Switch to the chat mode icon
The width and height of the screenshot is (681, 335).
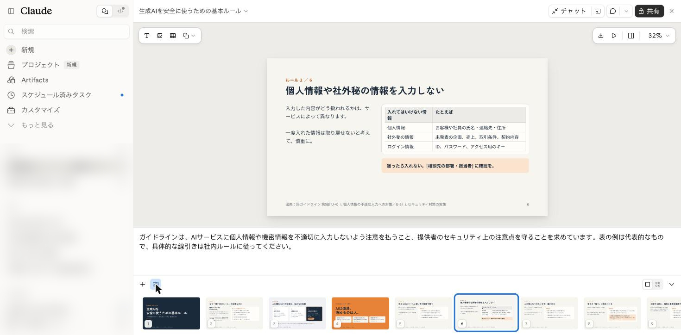coord(105,11)
